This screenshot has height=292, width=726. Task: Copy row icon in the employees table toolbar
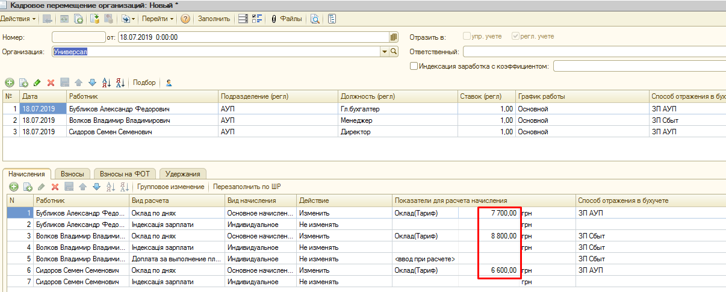click(24, 82)
